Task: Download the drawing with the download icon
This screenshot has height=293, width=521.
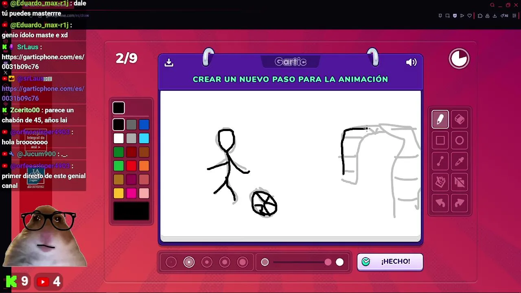Action: tap(169, 63)
